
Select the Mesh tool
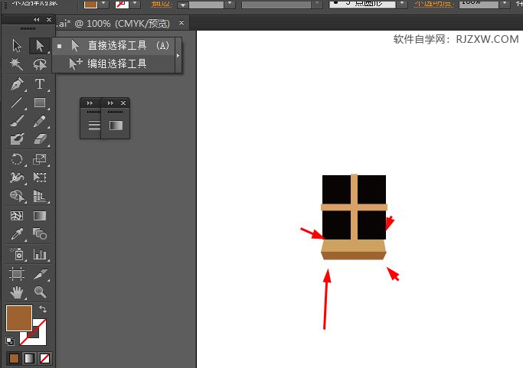17,216
